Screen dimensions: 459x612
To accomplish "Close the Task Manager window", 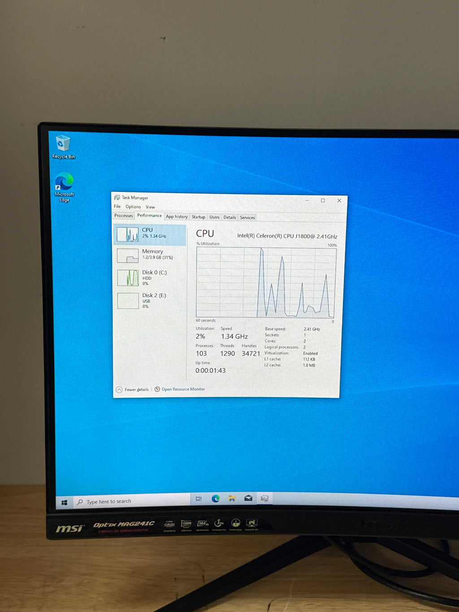I will coord(339,200).
